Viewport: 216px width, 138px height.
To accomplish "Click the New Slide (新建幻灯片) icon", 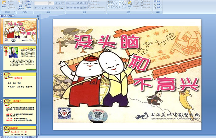I will (21, 3).
